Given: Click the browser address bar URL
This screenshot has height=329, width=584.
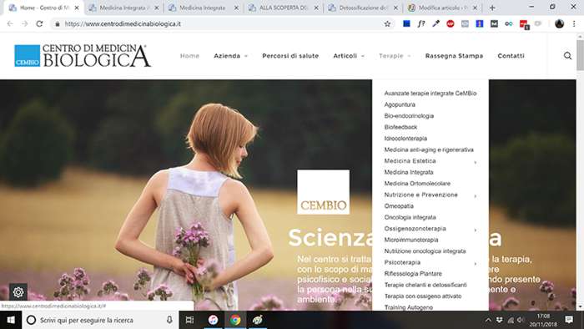Looking at the screenshot, I should [123, 24].
